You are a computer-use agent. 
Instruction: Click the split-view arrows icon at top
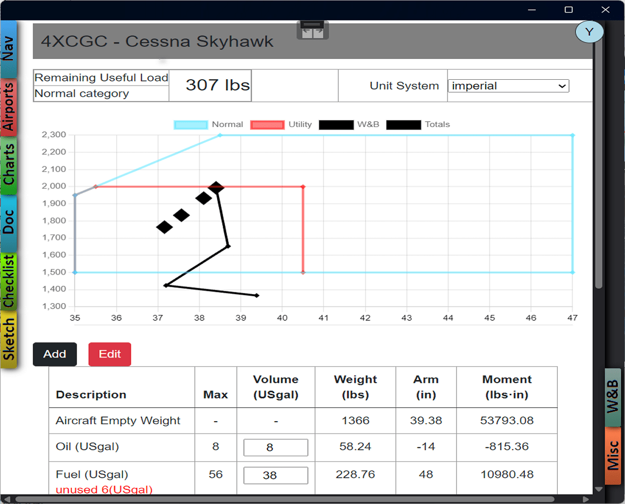[x=312, y=30]
